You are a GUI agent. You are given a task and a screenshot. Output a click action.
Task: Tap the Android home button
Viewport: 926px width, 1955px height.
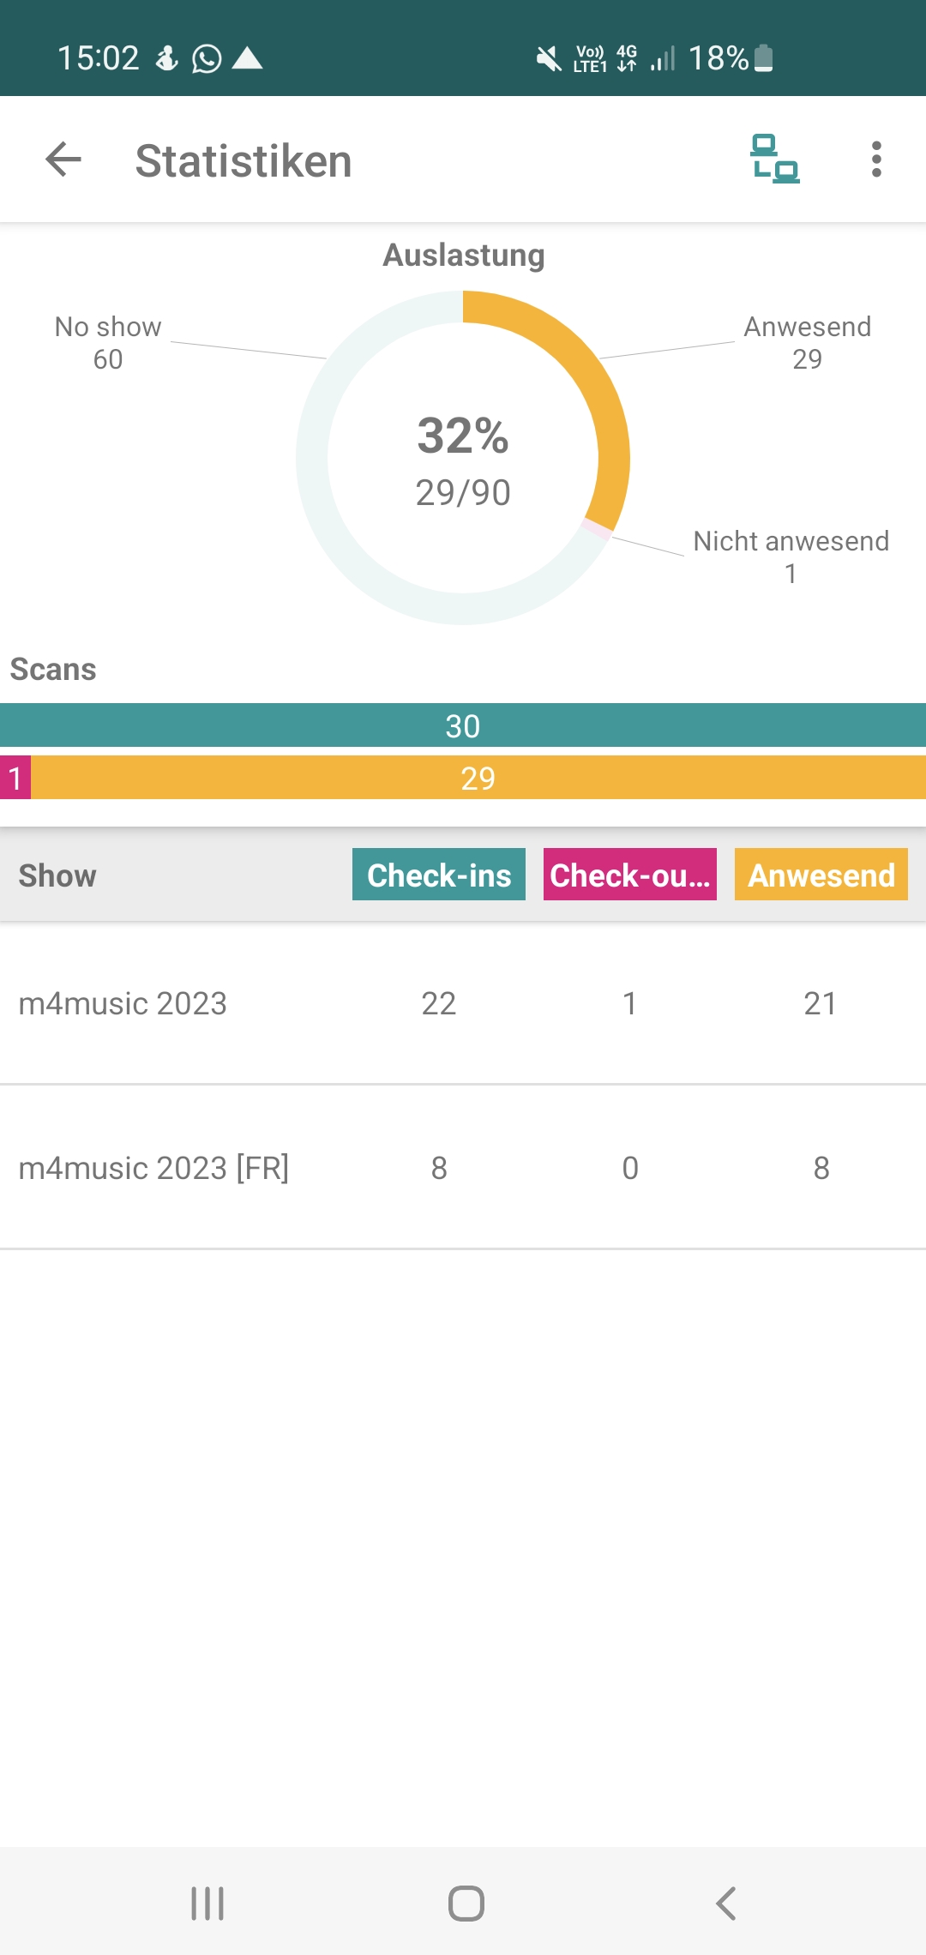point(466,1904)
